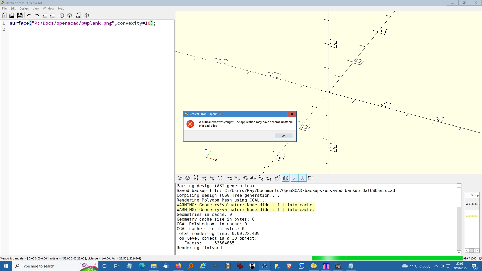Toggle Show Scale Markers button
The height and width of the screenshot is (271, 482).
coord(303,178)
